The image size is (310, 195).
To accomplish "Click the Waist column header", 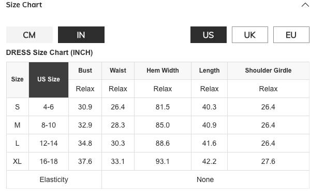I will click(x=118, y=71).
